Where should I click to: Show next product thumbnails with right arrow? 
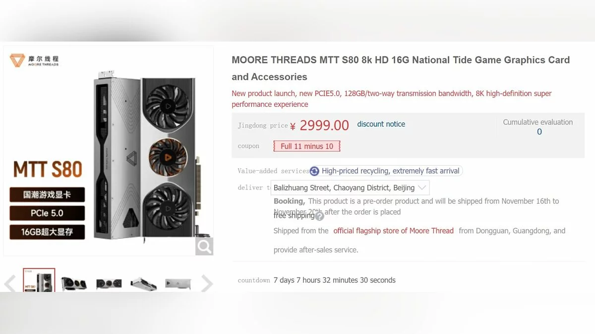click(x=207, y=284)
